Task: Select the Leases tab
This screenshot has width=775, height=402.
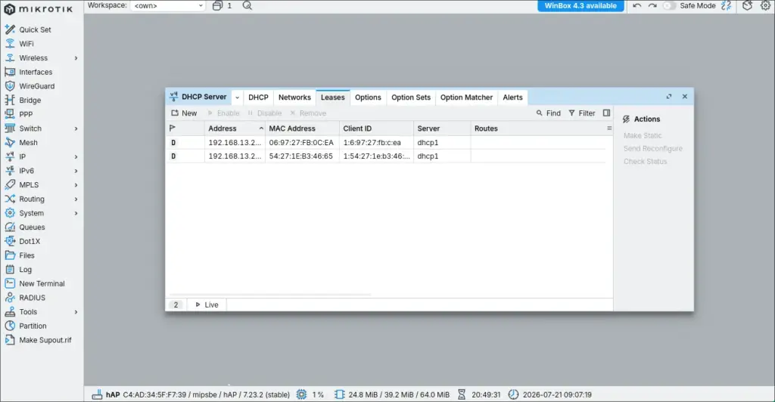Action: [333, 97]
